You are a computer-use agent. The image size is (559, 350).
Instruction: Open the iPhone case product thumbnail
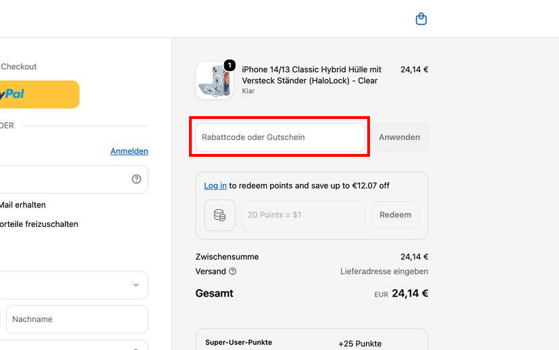pos(215,80)
